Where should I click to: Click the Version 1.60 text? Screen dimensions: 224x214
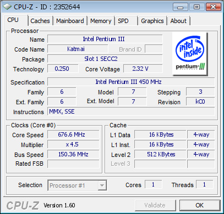pos(59,205)
